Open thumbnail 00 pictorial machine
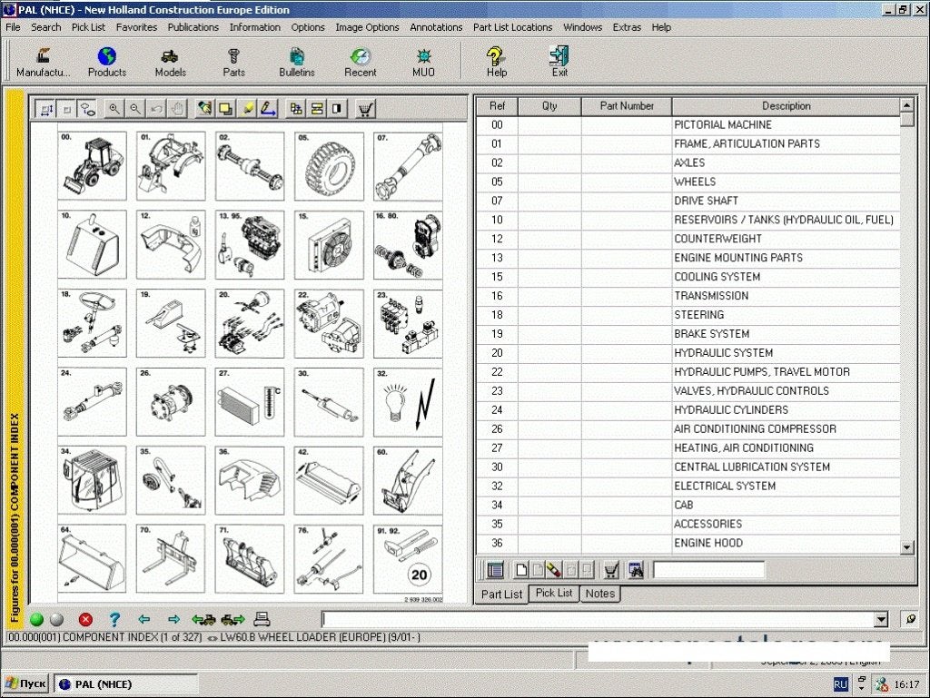Viewport: 930px width, 698px height. pos(92,166)
